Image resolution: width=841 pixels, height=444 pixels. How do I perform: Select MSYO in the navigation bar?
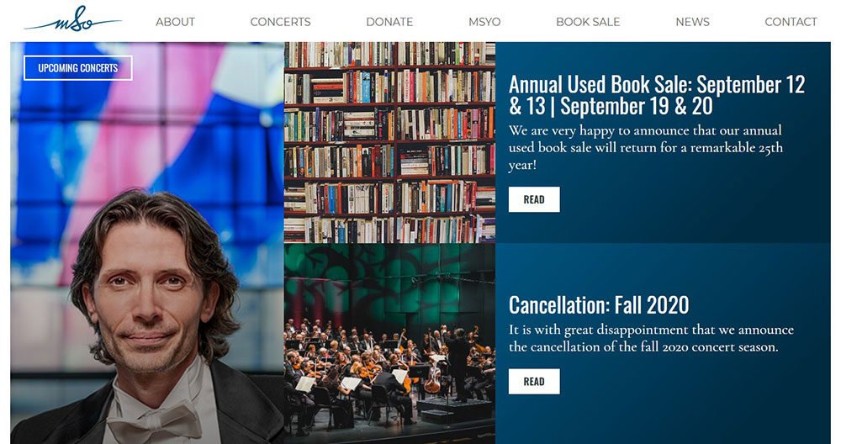pos(484,22)
